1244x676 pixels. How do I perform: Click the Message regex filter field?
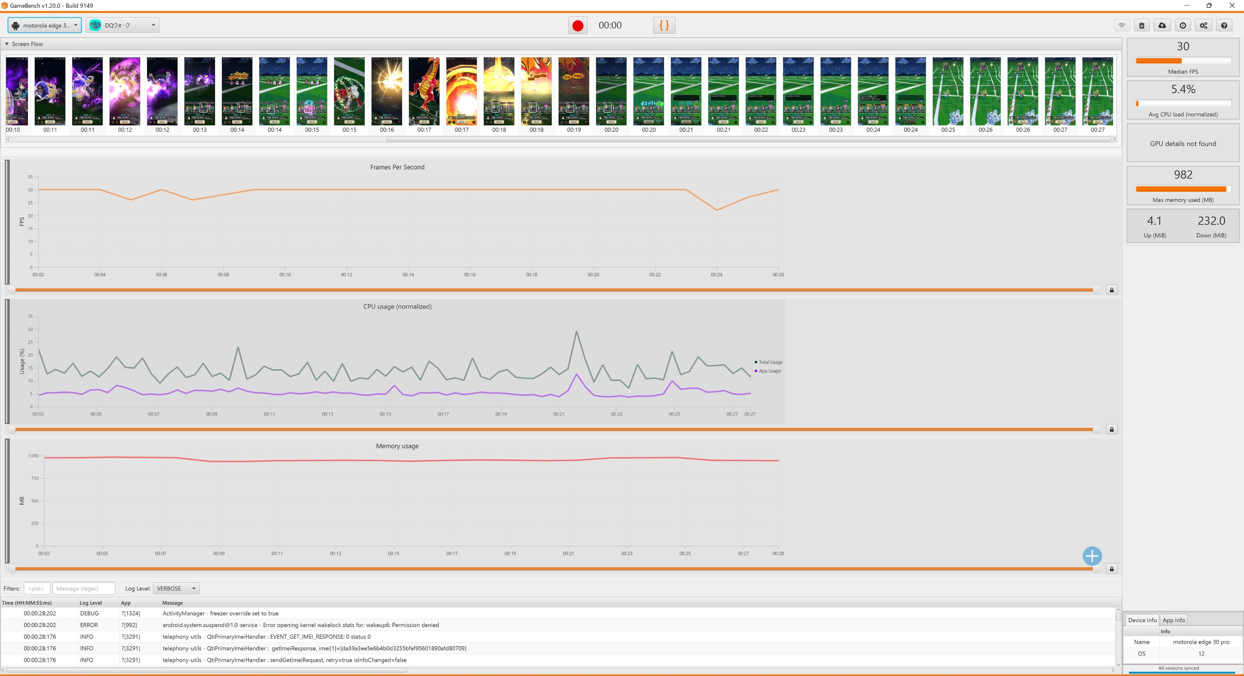pos(84,589)
